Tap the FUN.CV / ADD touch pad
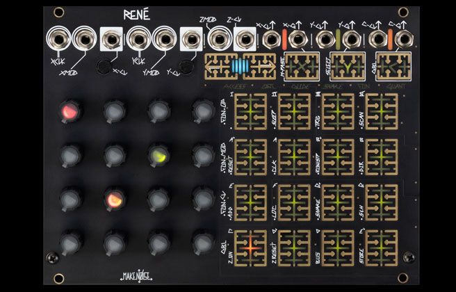Image resolution: width=456 pixels, height=292 pixels. (x=251, y=202)
